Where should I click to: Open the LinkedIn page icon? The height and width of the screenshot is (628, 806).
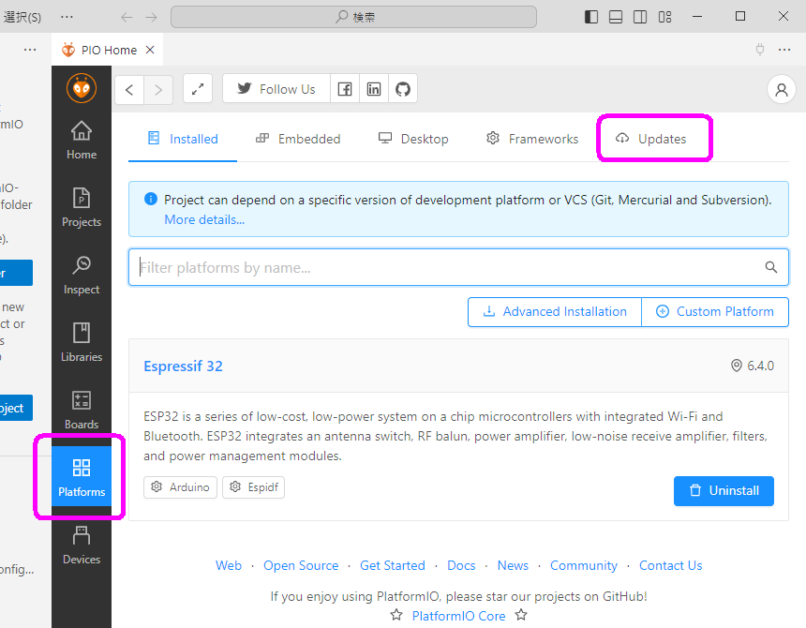(374, 89)
